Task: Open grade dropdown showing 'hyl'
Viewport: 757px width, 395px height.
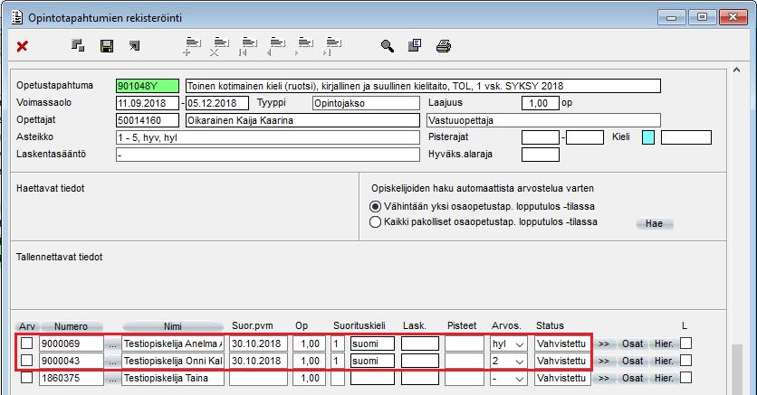Action: pos(520,344)
